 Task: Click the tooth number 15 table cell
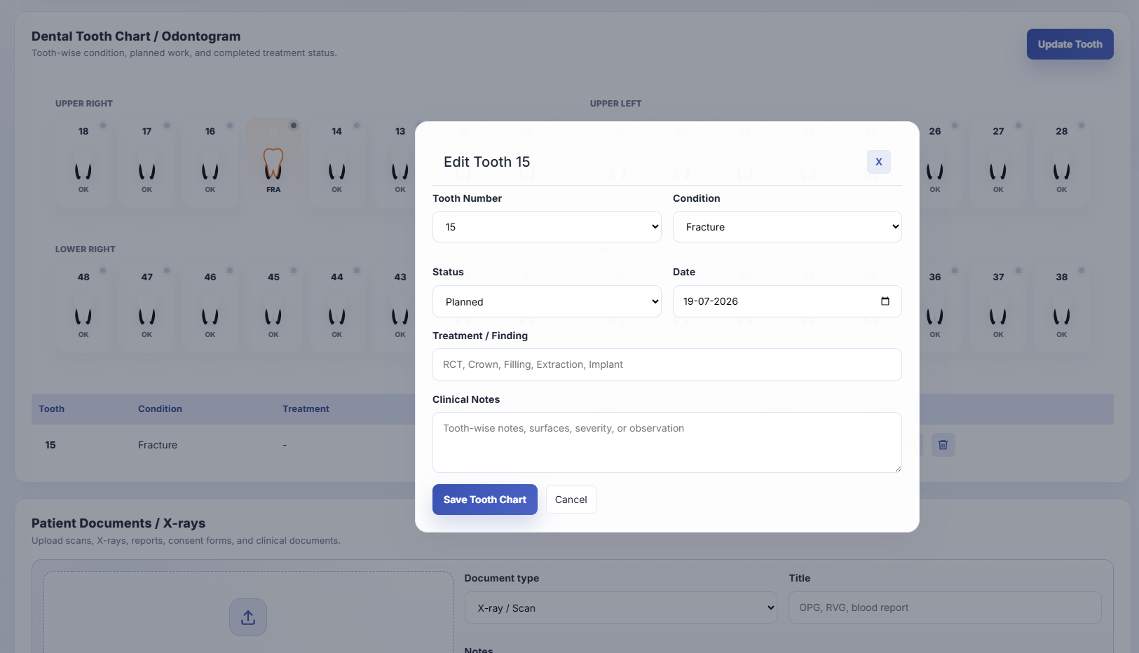50,445
